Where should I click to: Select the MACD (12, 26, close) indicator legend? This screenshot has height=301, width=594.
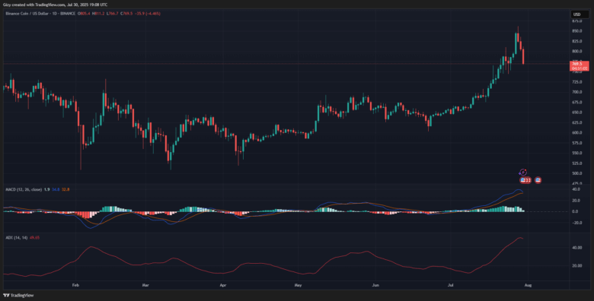click(x=24, y=189)
